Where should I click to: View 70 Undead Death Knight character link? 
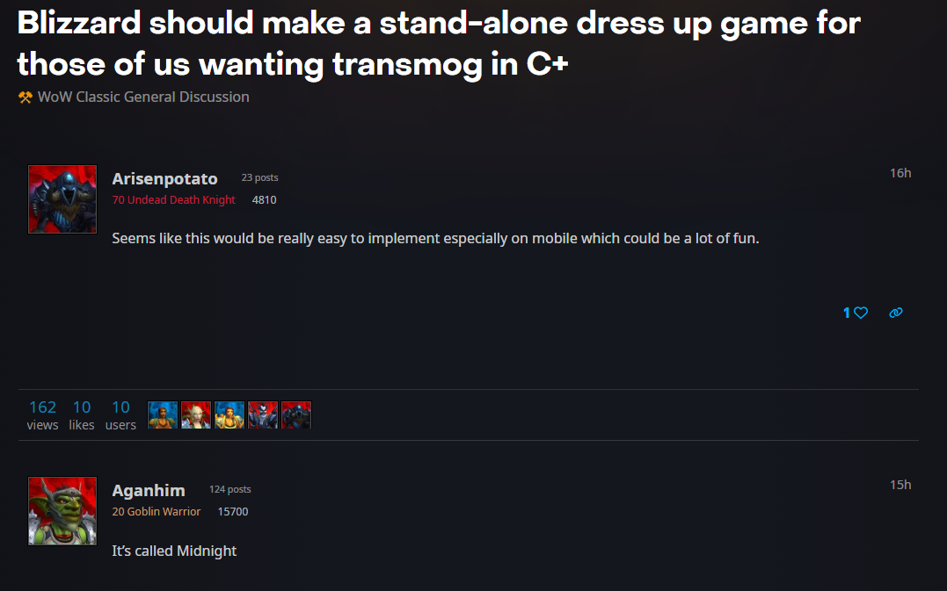(173, 199)
